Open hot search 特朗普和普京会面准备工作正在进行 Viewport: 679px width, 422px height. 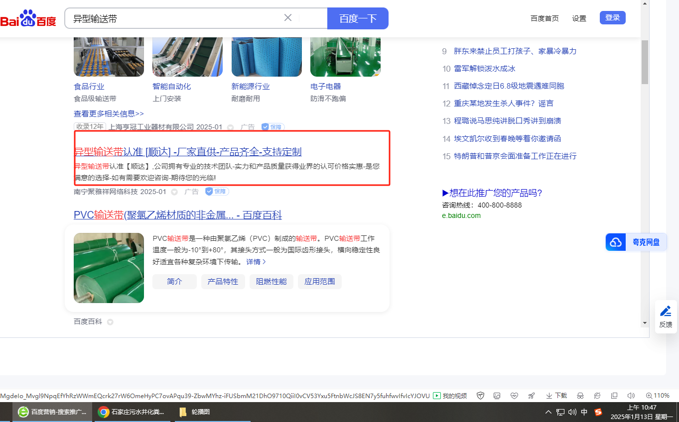pyautogui.click(x=515, y=156)
